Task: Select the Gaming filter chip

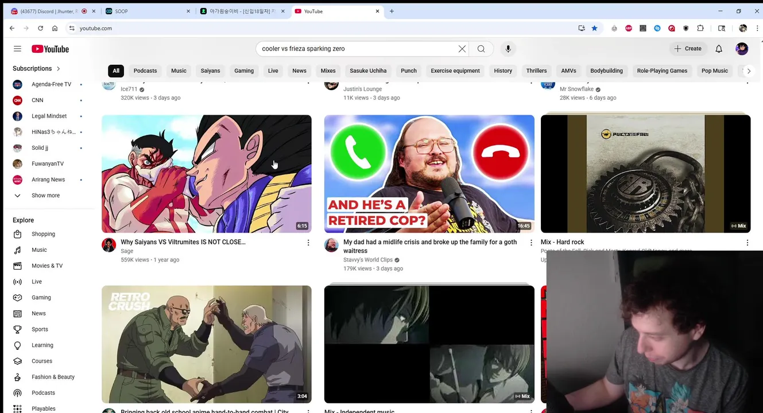Action: click(x=244, y=71)
